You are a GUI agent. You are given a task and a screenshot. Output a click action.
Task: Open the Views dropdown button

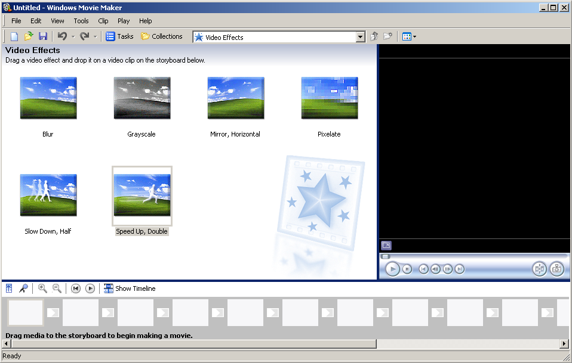tap(409, 36)
